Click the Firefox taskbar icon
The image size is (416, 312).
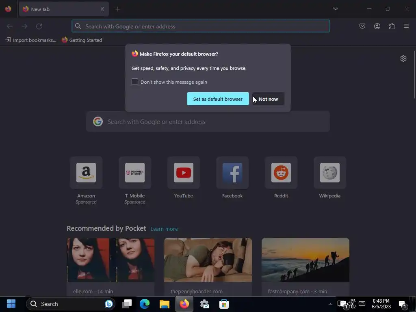tap(184, 304)
